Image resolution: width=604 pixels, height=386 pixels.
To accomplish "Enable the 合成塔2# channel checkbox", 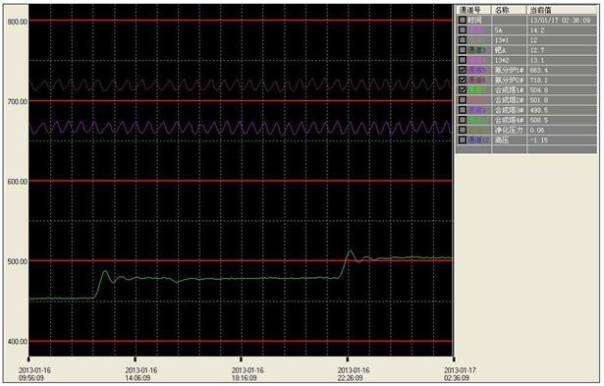I will 463,100.
